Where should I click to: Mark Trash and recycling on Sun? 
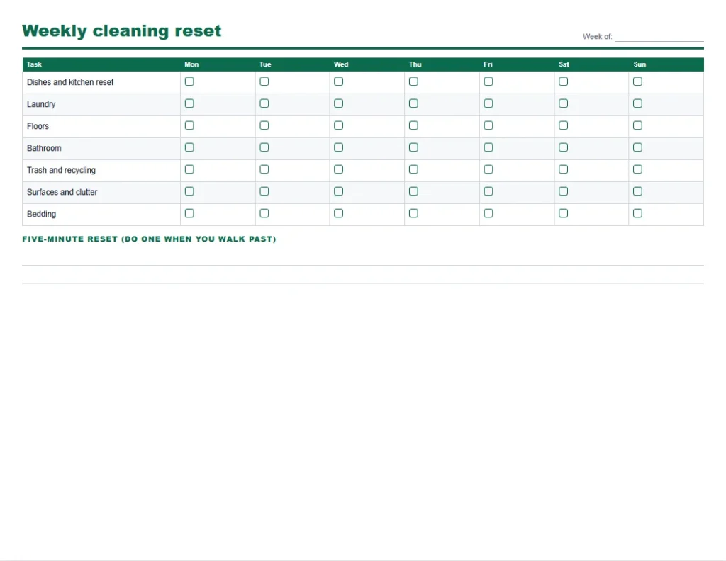point(637,169)
